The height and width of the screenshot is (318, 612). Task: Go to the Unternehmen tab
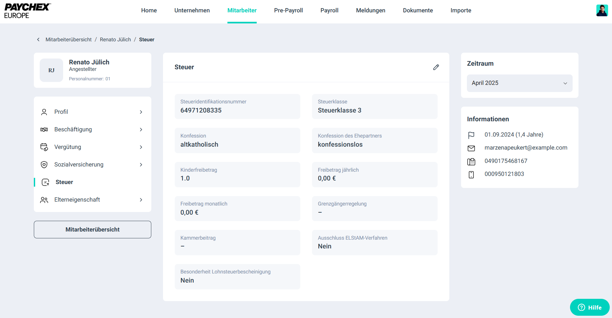192,10
